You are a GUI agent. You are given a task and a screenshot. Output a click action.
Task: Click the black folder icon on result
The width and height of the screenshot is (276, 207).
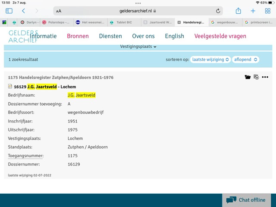coord(248,77)
